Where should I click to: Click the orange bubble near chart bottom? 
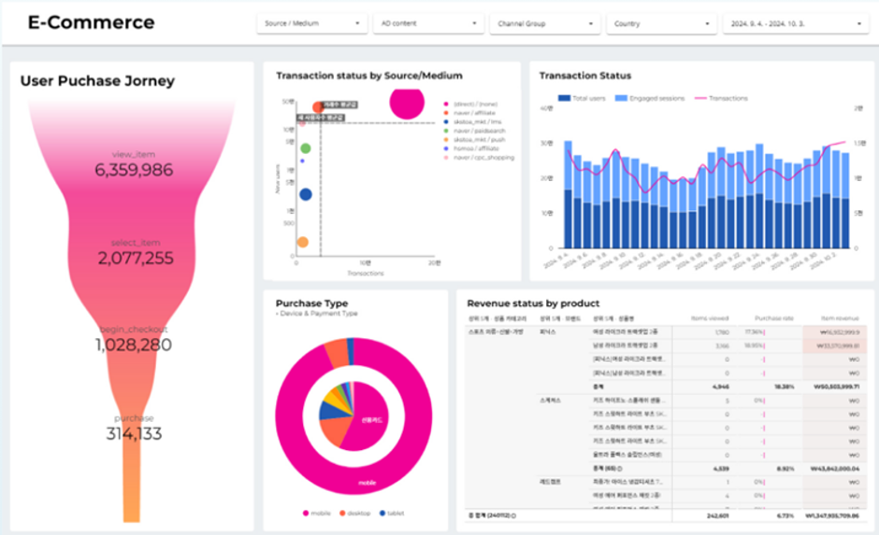[x=303, y=242]
